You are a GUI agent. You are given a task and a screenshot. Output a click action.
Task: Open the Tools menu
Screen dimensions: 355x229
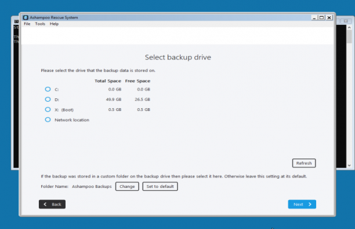click(40, 24)
